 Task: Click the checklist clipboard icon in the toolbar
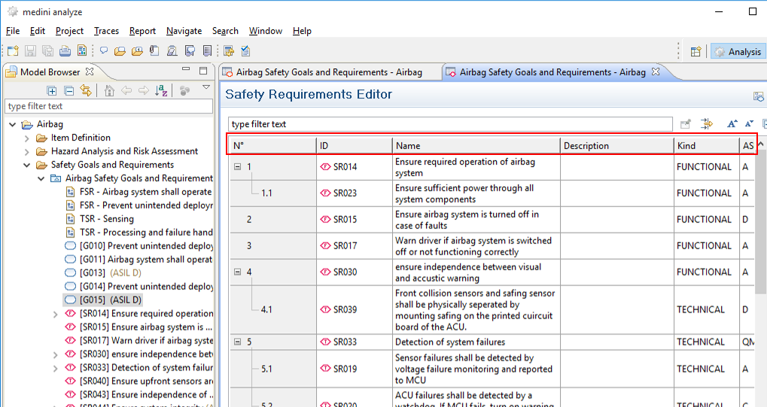tap(245, 51)
